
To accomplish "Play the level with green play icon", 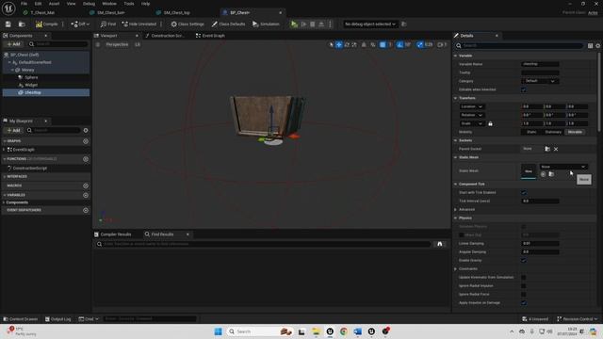I will 294,24.
